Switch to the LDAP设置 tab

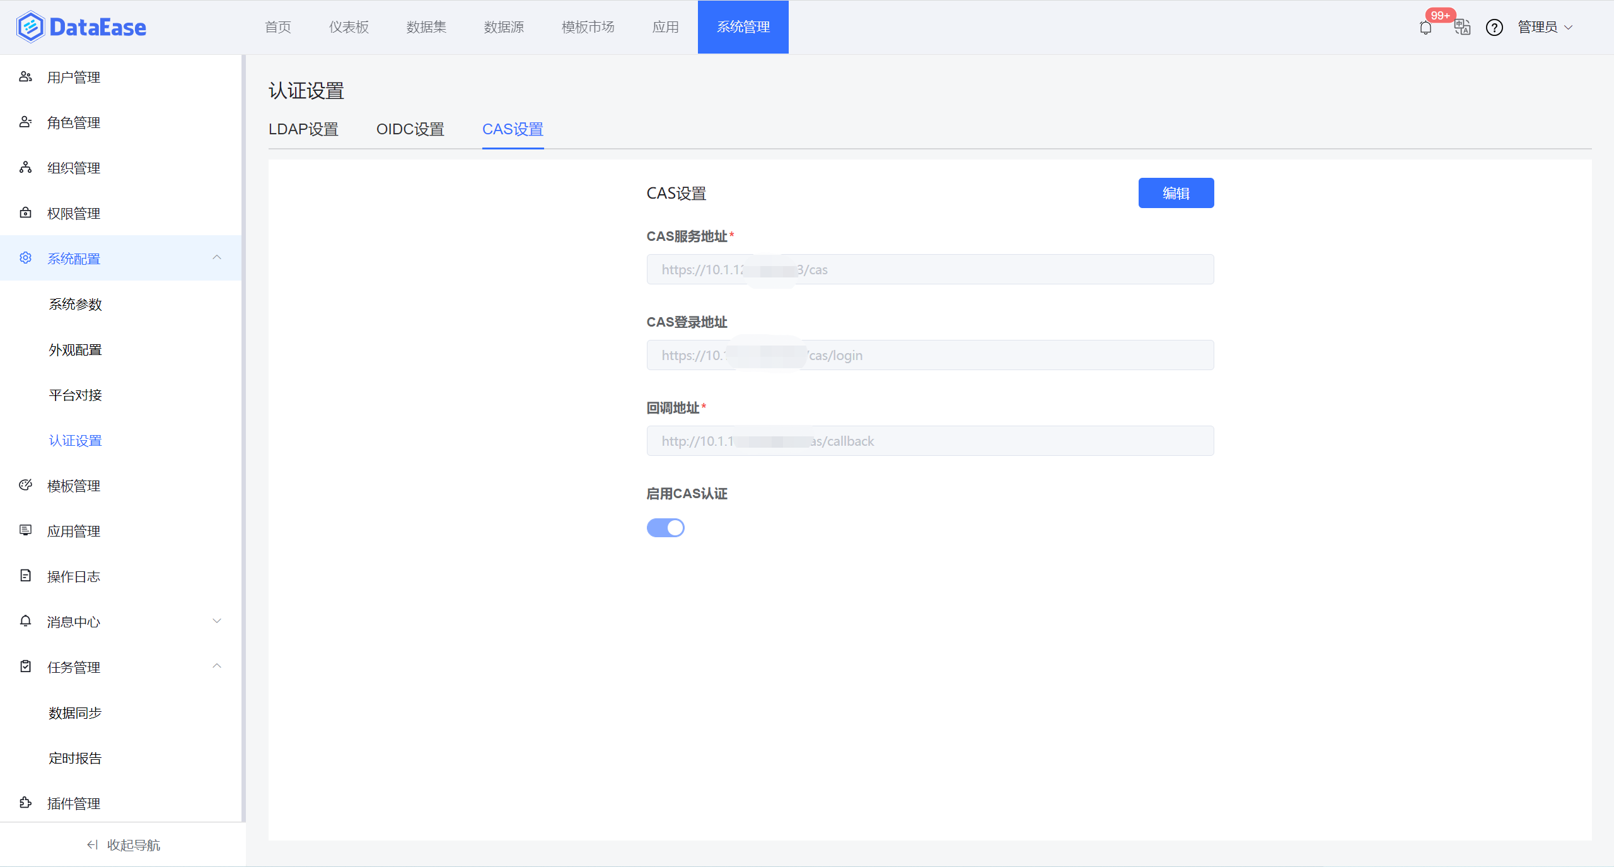304,129
